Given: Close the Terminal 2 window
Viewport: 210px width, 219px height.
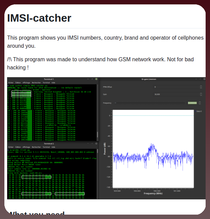Looking at the screenshot, I should 96,144.
